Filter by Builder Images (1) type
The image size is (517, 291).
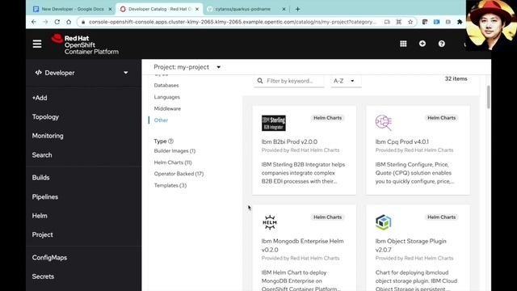click(x=174, y=151)
